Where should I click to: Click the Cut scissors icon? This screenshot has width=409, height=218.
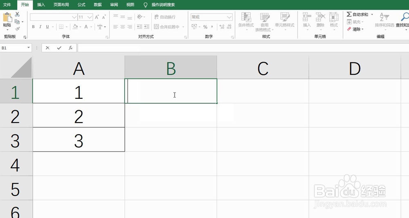coord(17,14)
